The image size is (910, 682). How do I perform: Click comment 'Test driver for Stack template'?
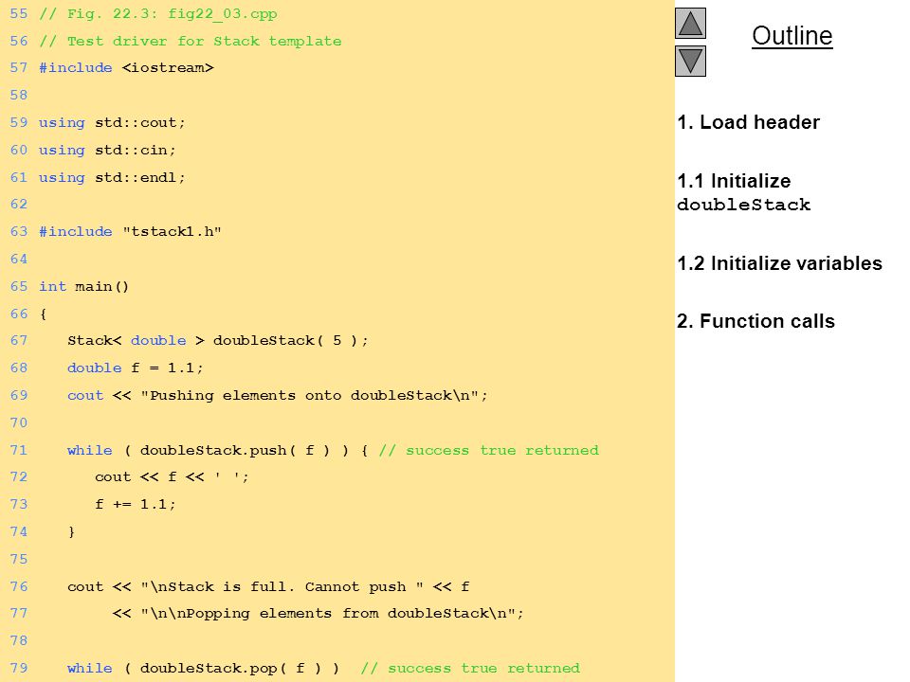[205, 41]
